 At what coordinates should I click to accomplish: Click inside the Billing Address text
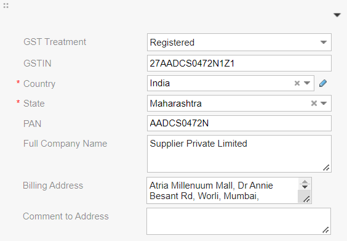coord(222,190)
